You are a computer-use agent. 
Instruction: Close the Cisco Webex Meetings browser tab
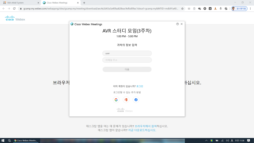[x=78, y=3]
